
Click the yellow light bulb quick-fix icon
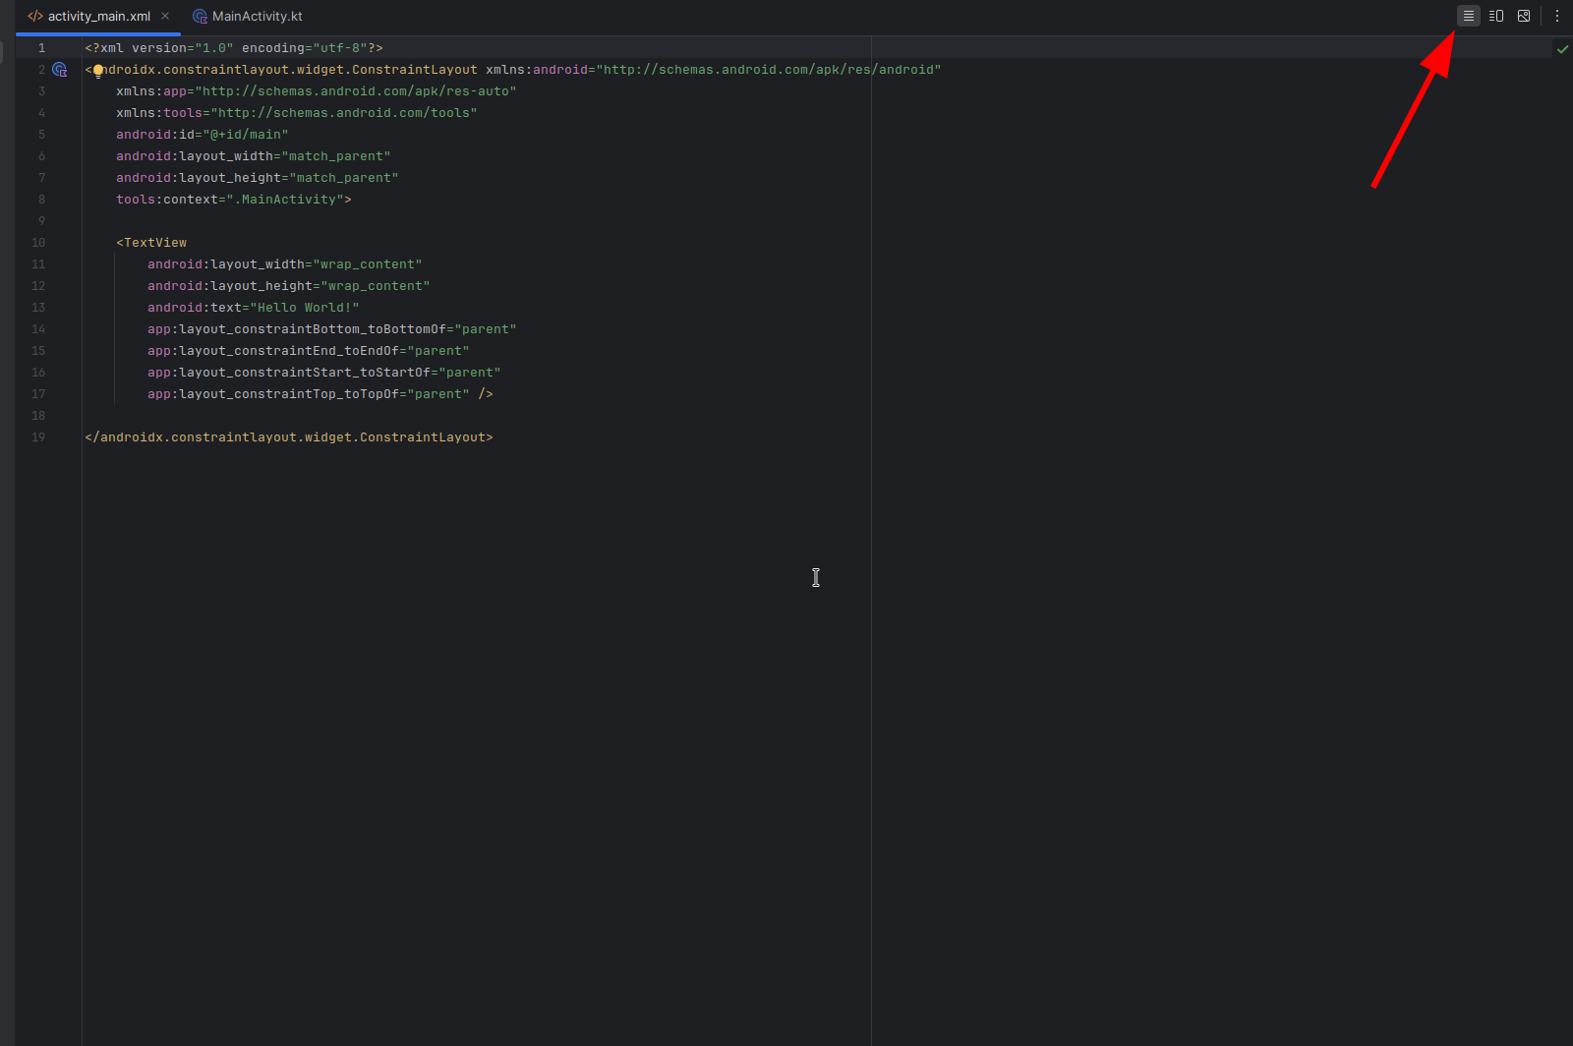[98, 71]
